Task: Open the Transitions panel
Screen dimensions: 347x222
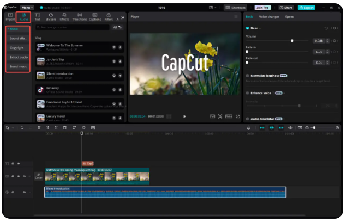Action: 80,17
